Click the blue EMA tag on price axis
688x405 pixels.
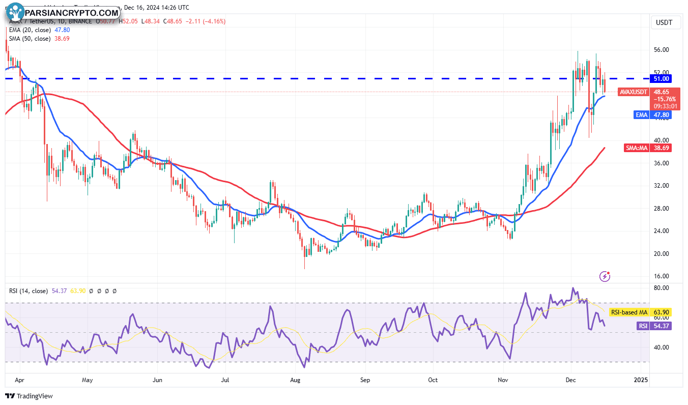(641, 115)
